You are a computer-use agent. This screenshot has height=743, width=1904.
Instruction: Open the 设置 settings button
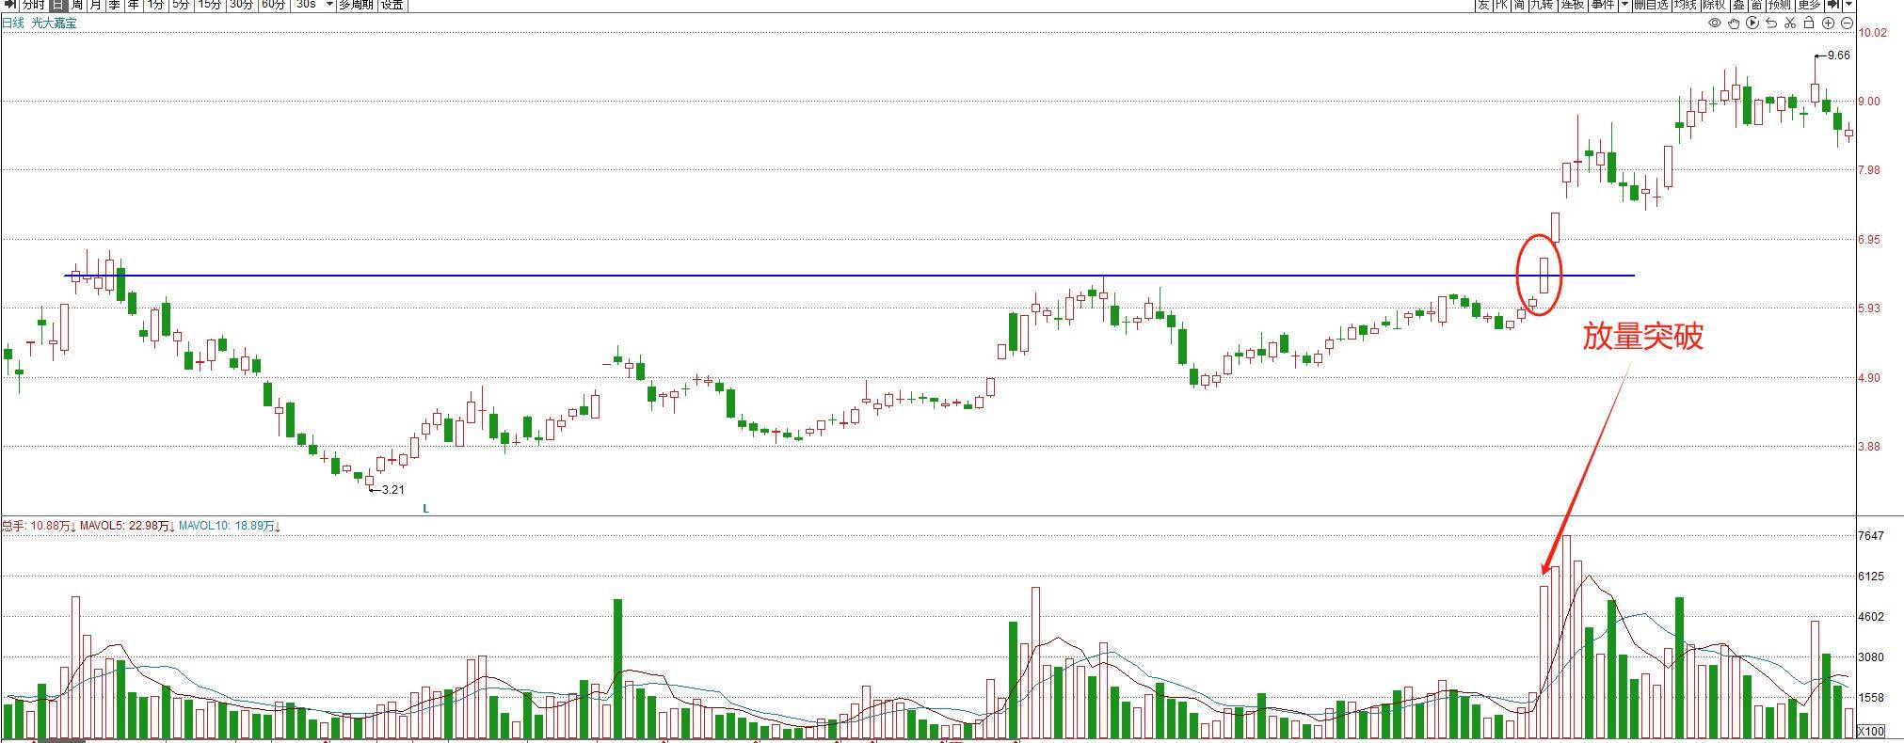[x=392, y=5]
